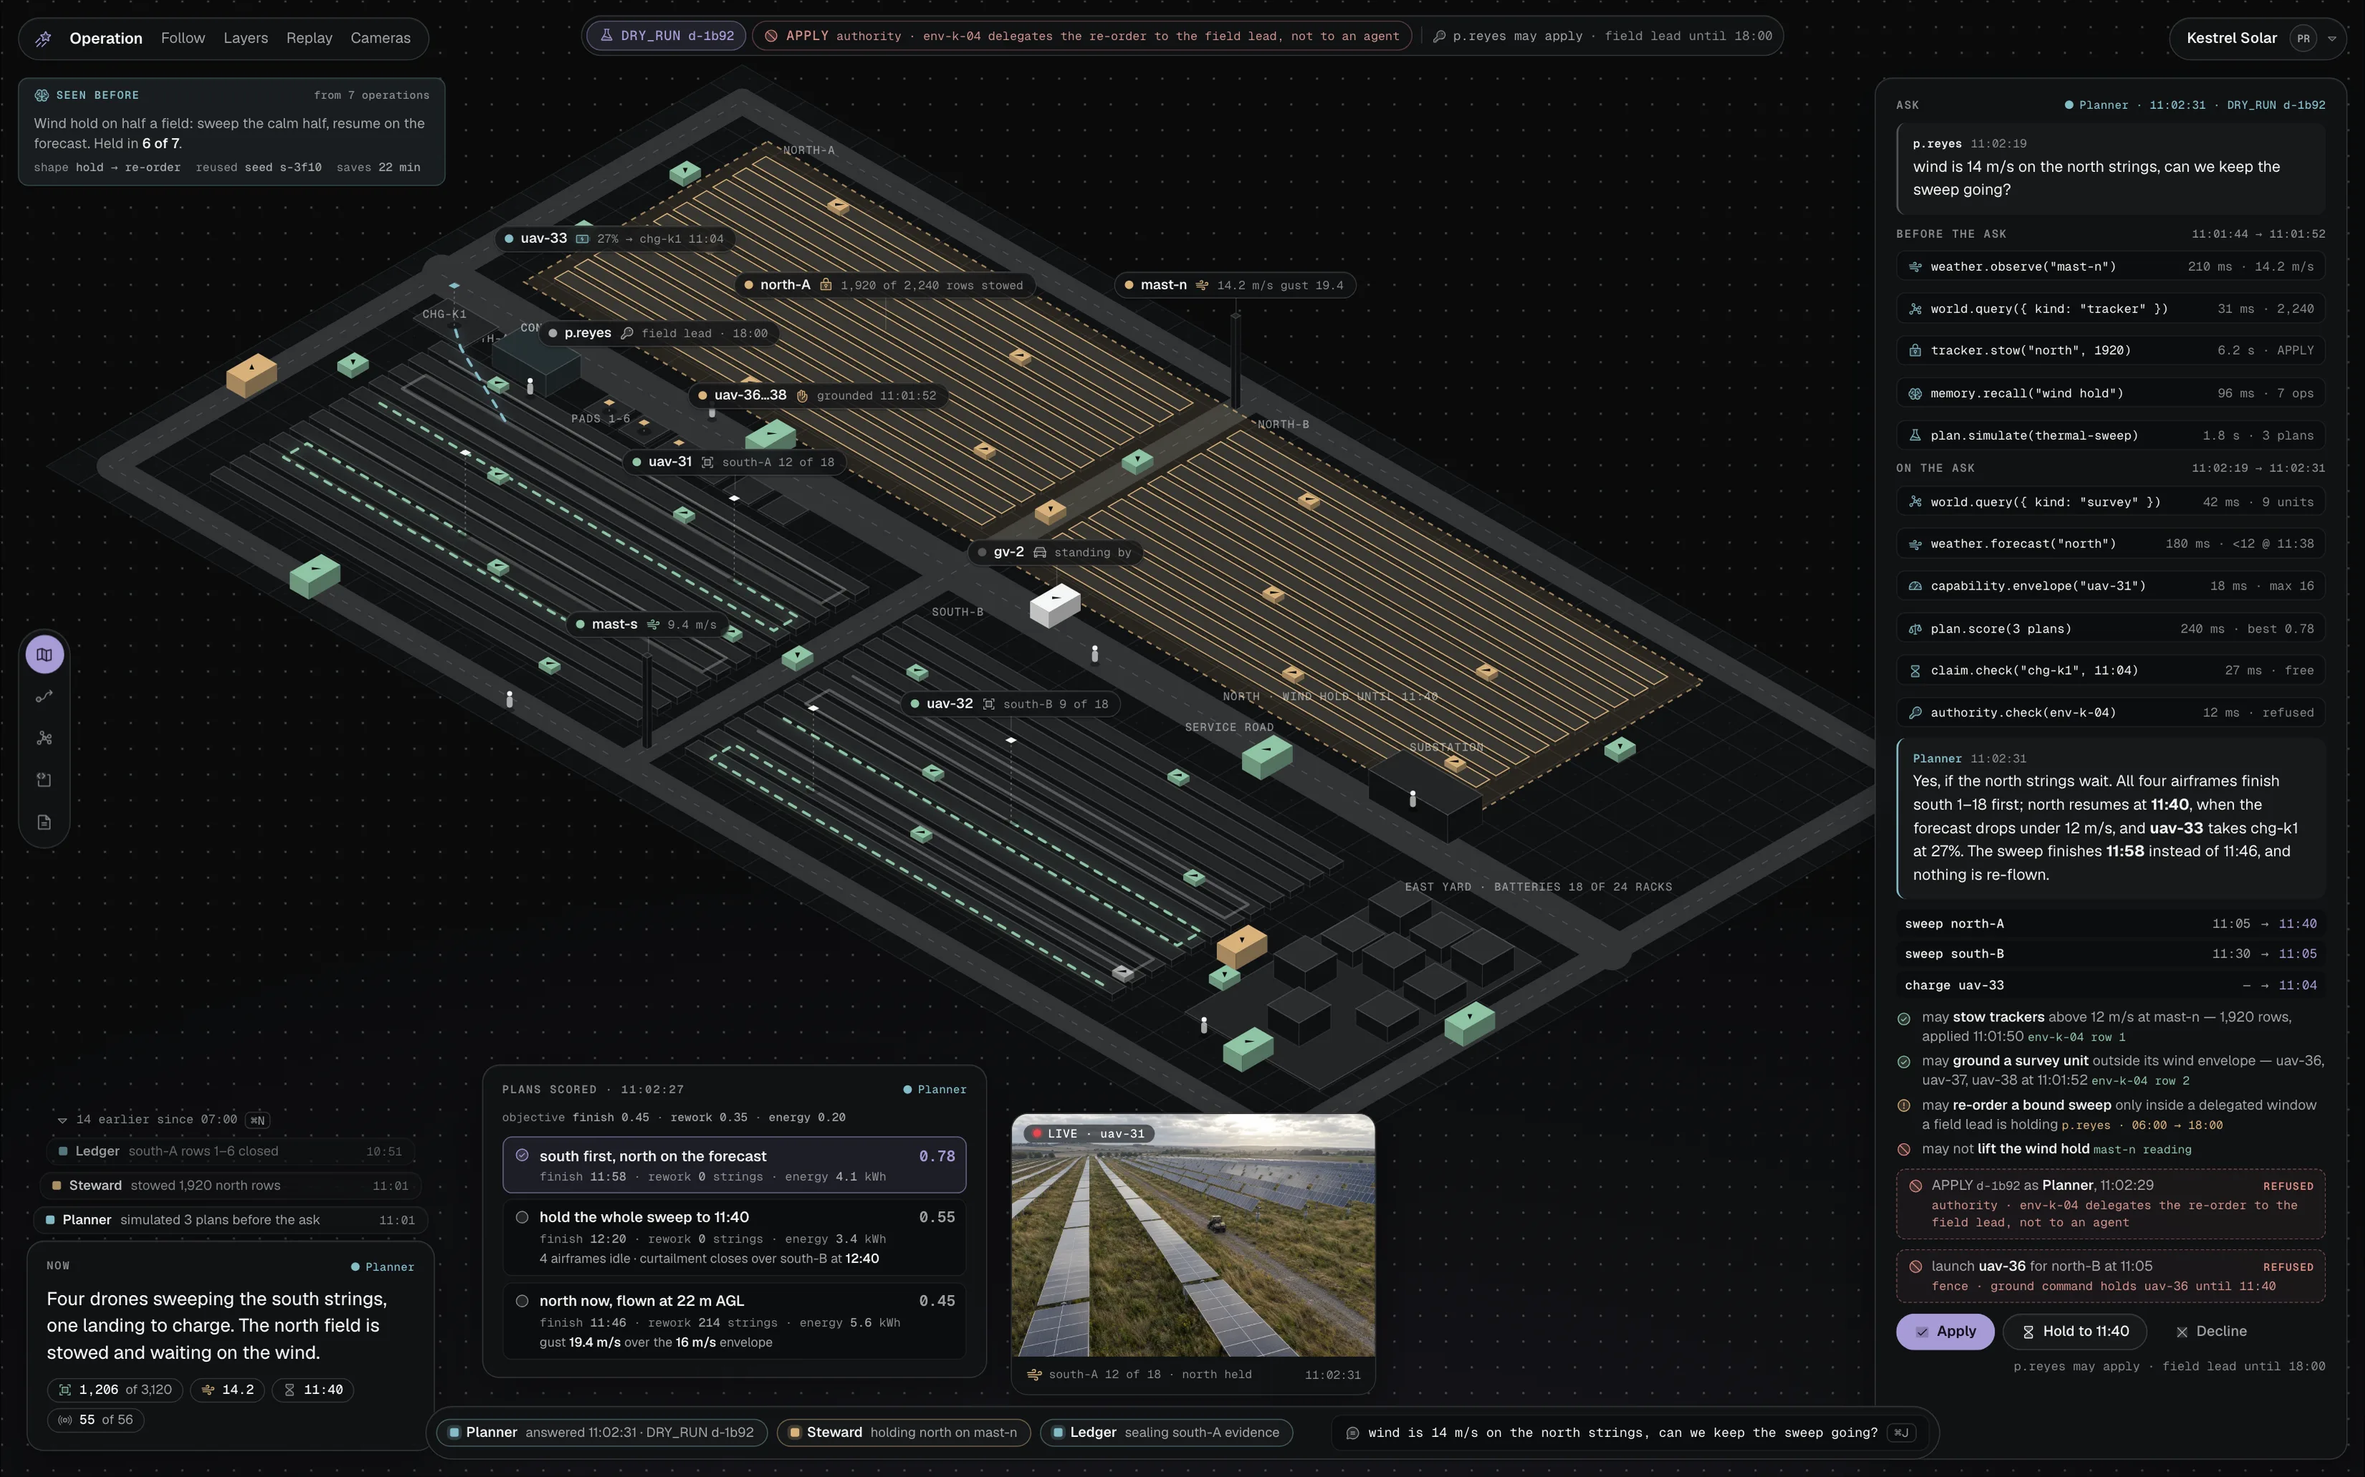Screen dimensions: 2365x1477
Task: Select the map view icon in left rail
Action: 44,655
